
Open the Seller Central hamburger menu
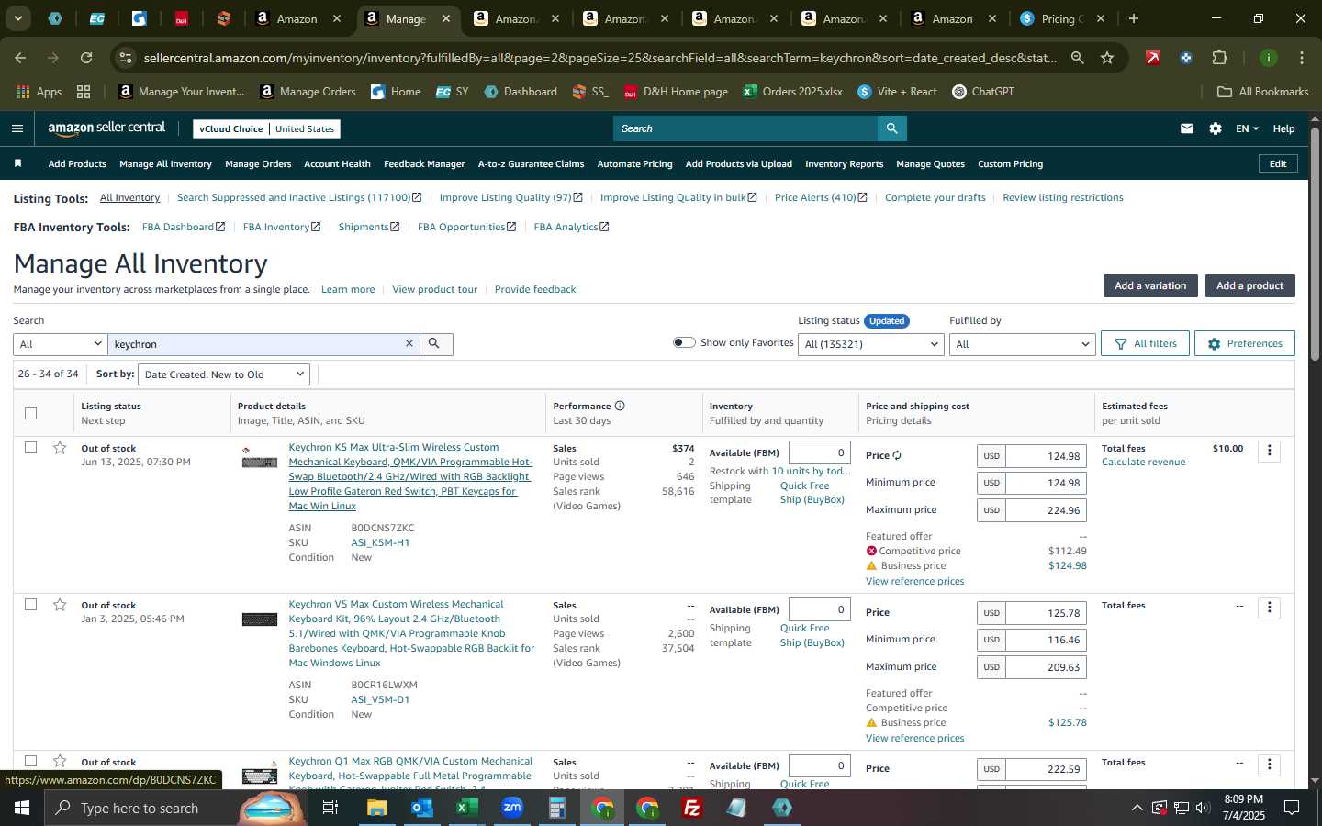coord(17,128)
